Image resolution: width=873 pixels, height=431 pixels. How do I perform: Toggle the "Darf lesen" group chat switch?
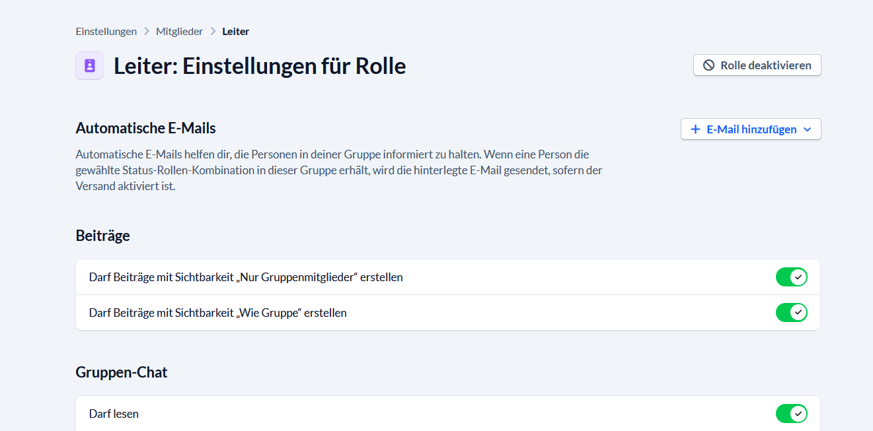[x=791, y=414]
